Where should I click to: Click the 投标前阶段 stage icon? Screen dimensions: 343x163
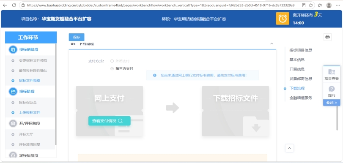[x=13, y=49]
